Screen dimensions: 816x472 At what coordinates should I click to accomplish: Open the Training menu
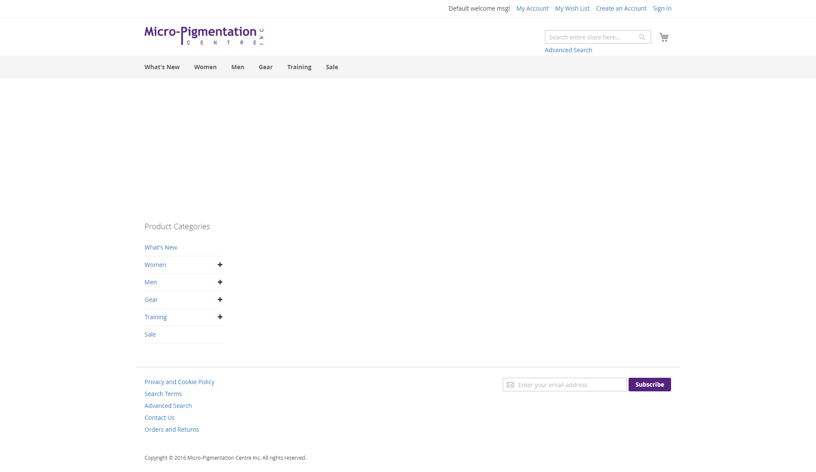299,67
